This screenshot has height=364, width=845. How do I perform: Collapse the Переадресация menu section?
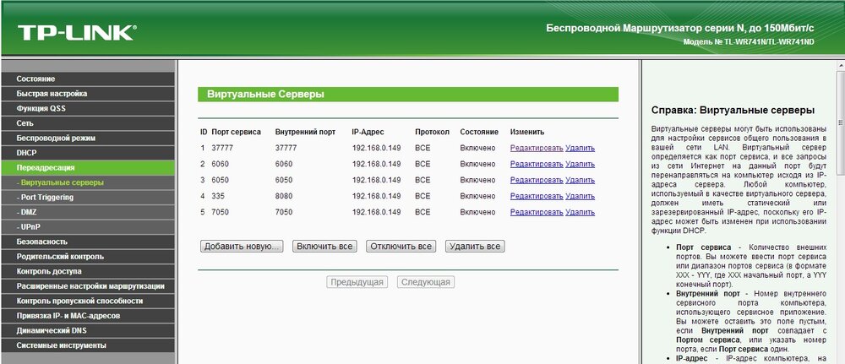tap(88, 167)
